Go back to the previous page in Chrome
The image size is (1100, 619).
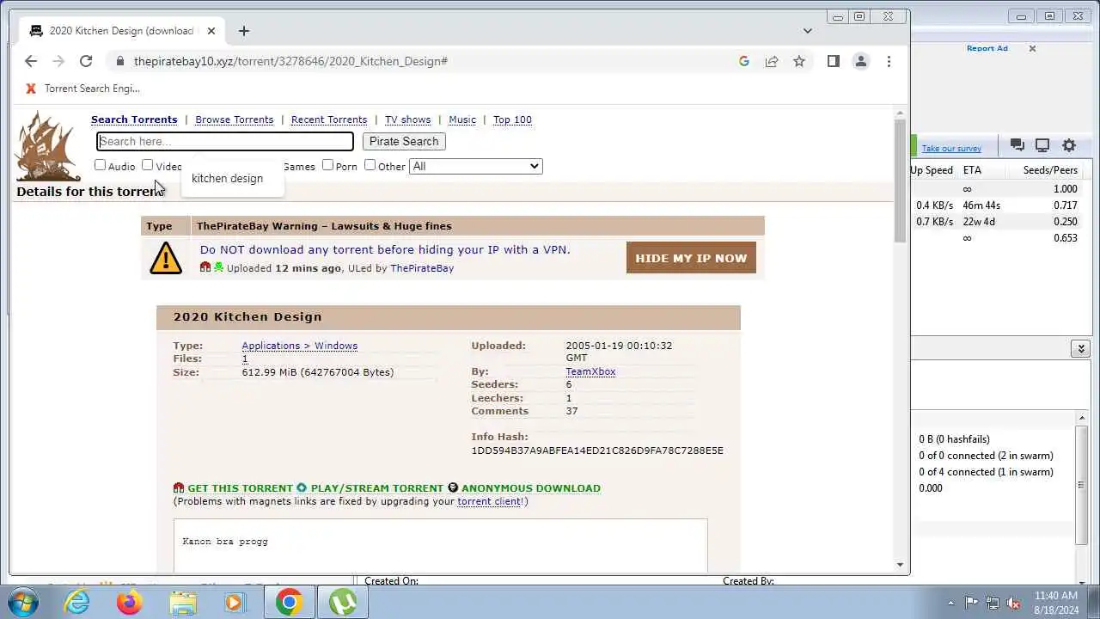point(31,61)
